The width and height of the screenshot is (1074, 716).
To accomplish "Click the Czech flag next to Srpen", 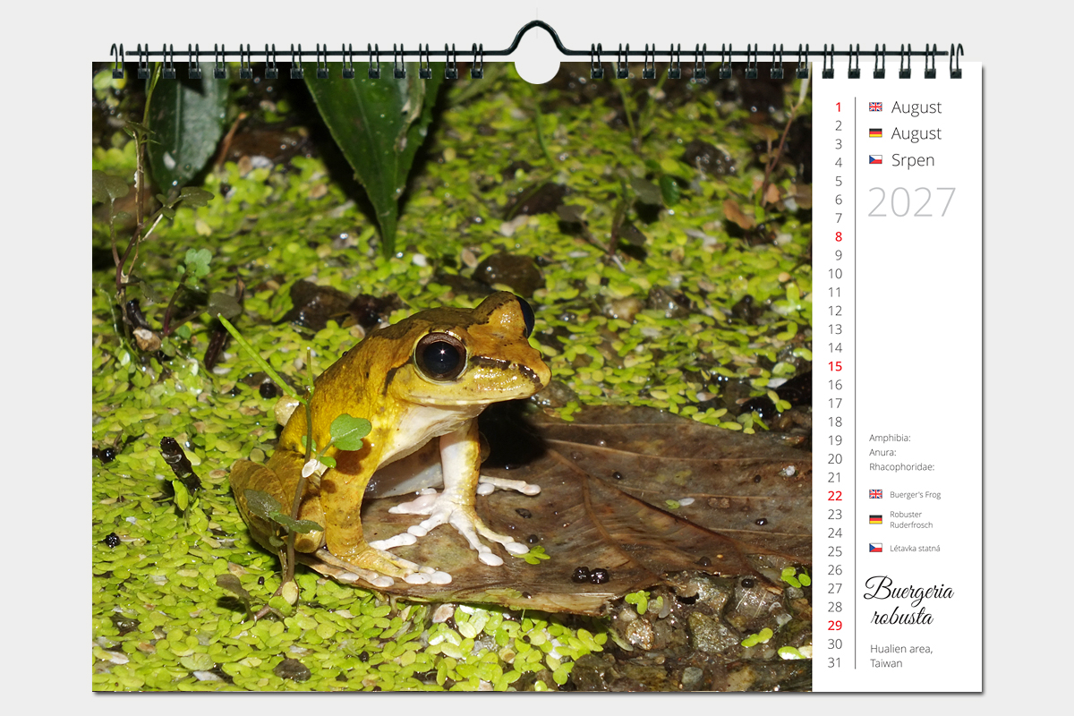I will tap(875, 160).
